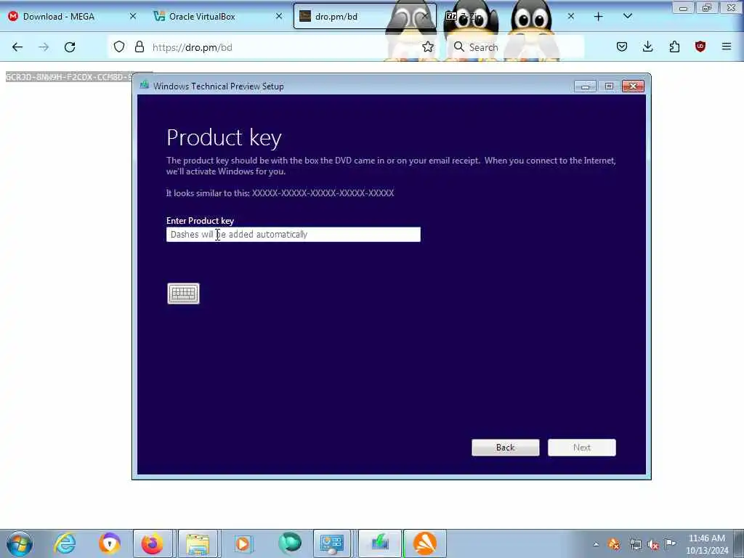The height and width of the screenshot is (558, 744).
Task: Switch to the Download - MEGA tab
Action: [59, 17]
